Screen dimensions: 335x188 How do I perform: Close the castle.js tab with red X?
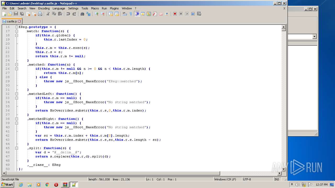click(x=19, y=21)
